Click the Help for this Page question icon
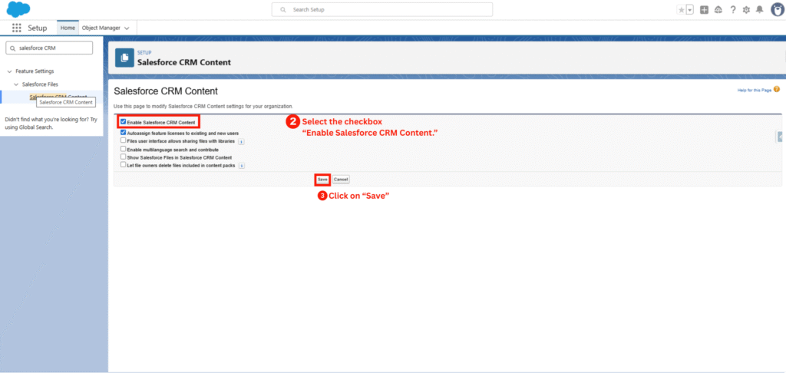The height and width of the screenshot is (373, 786). (x=777, y=89)
